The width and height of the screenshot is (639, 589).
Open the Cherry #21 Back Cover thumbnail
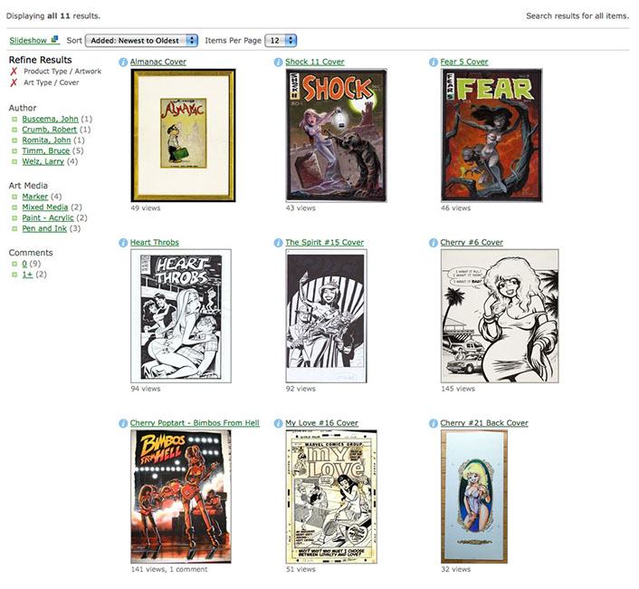click(474, 497)
